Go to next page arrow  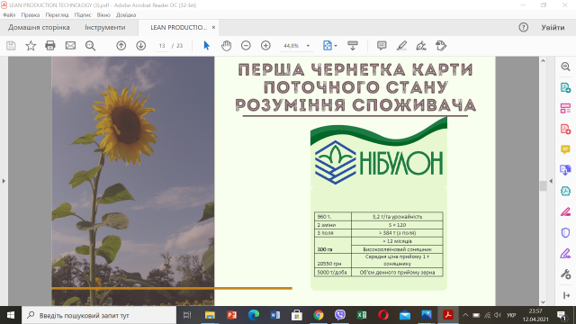click(x=140, y=46)
